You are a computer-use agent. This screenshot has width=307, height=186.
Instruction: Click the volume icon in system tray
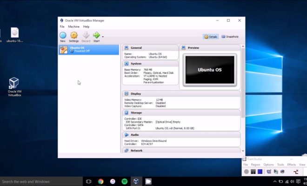[292, 182]
